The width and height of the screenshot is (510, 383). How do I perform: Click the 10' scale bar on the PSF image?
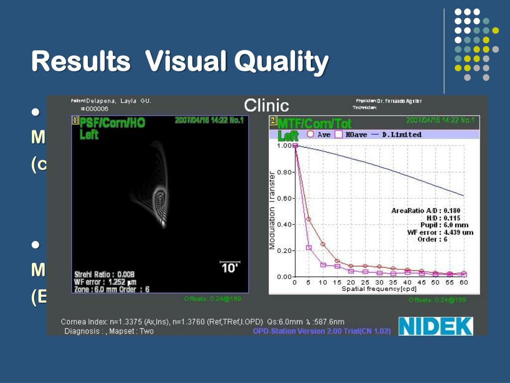coord(230,267)
